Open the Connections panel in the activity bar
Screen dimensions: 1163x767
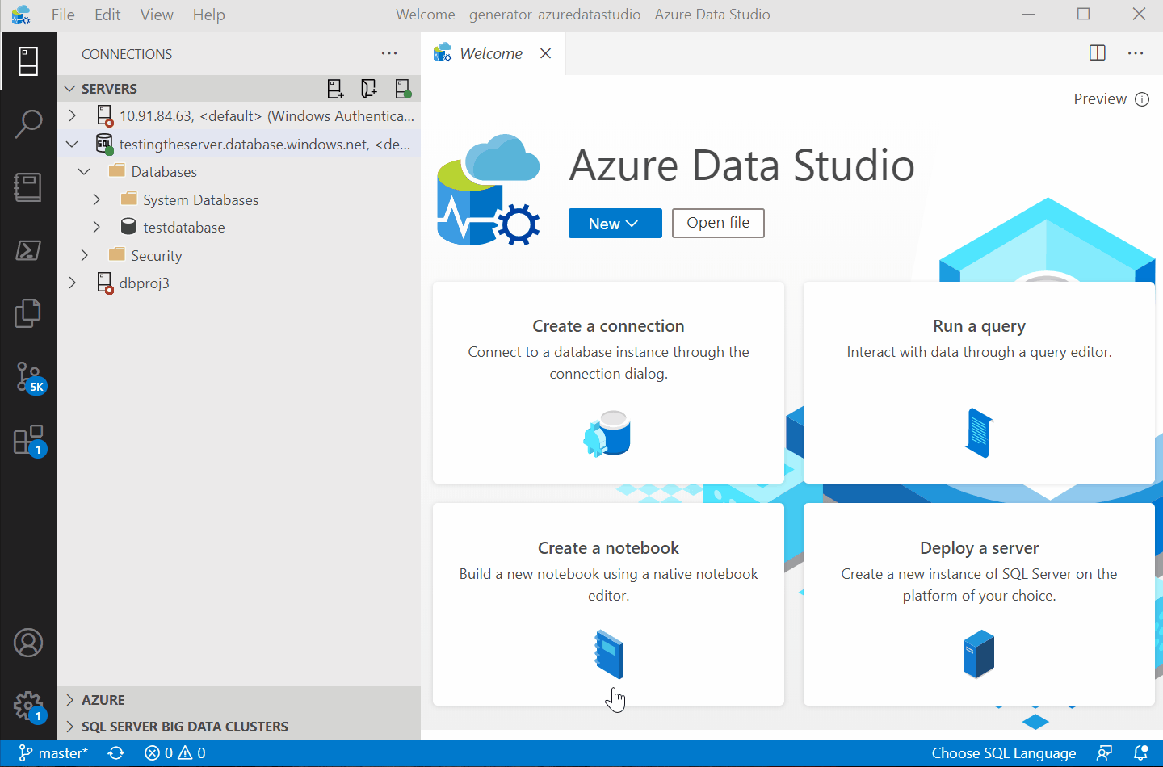coord(29,61)
